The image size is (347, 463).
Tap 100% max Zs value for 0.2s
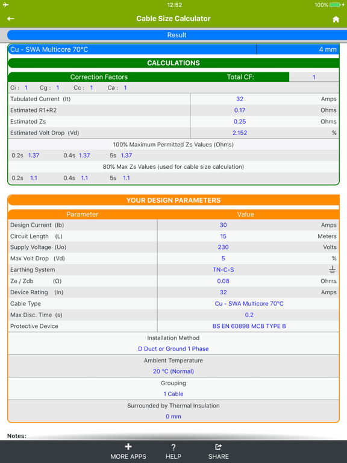point(34,156)
